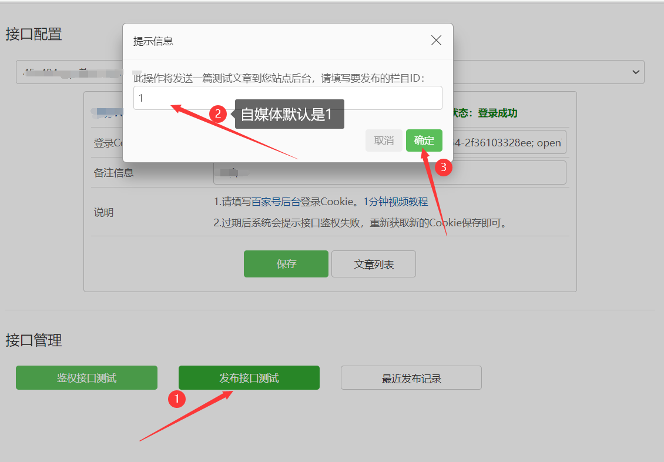Open the 1分钟视频教程 link
This screenshot has width=664, height=462.
coord(395,202)
